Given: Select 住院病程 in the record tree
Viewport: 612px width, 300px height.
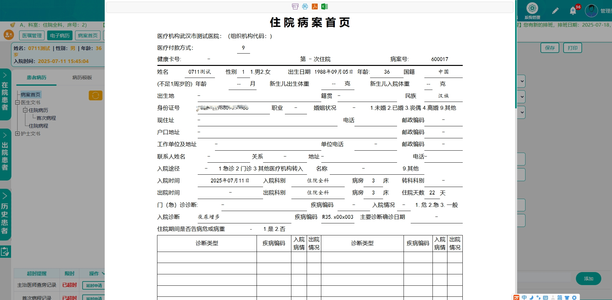Looking at the screenshot, I should pos(38,126).
